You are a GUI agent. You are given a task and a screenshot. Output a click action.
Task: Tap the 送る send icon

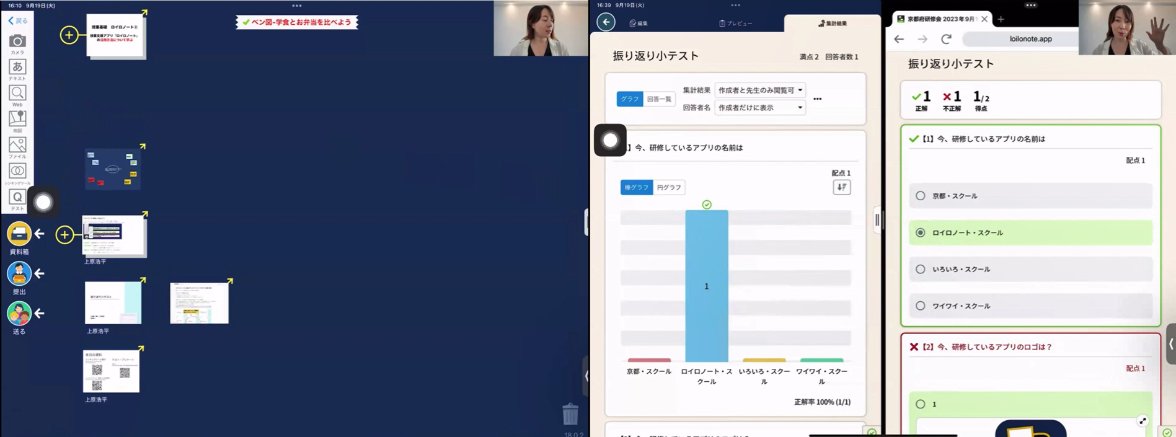19,314
